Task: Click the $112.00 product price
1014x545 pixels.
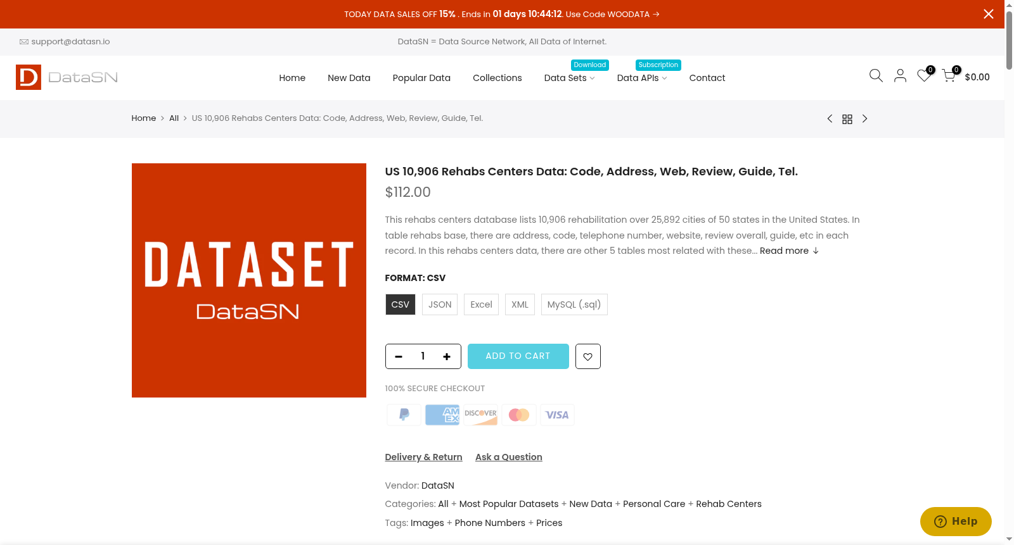Action: (x=408, y=192)
